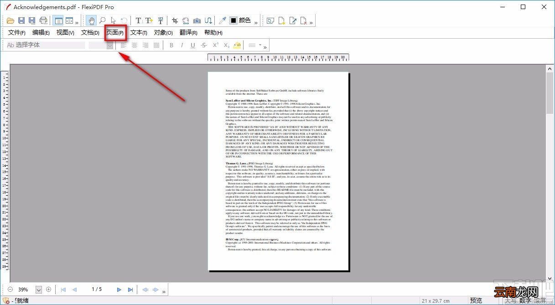Click the Print icon
Image resolution: width=555 pixels, height=305 pixels.
point(43,20)
